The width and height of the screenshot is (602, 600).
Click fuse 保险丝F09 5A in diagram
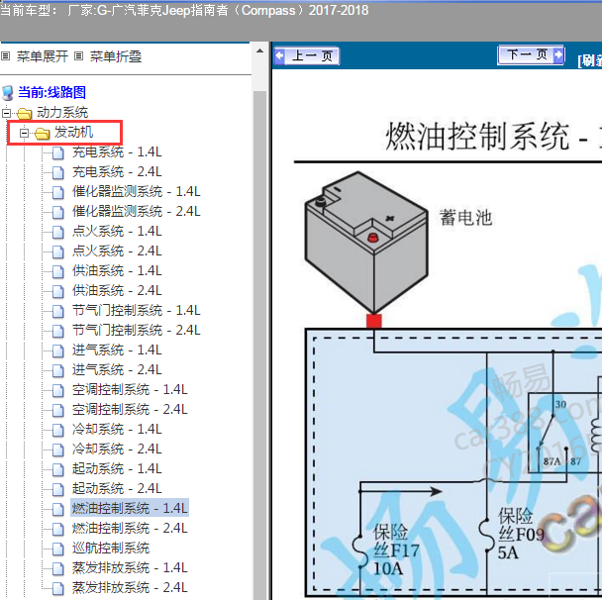pos(513,534)
